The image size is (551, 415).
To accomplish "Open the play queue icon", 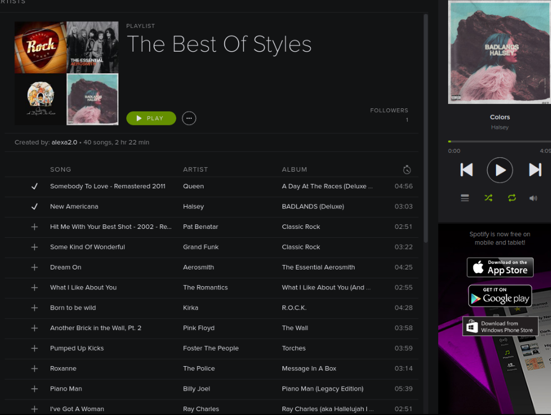I will click(465, 198).
